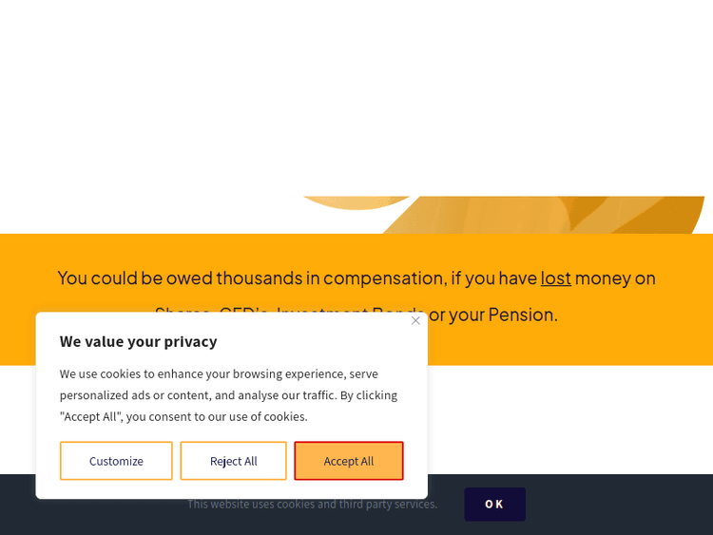Click the word "money" in the banner

[605, 277]
